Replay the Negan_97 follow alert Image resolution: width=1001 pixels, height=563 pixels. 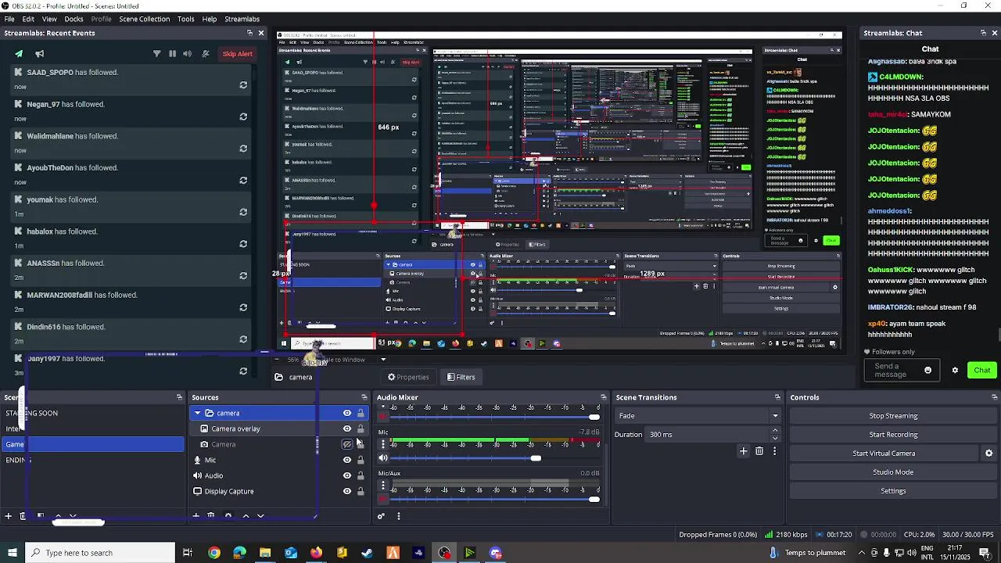[243, 117]
